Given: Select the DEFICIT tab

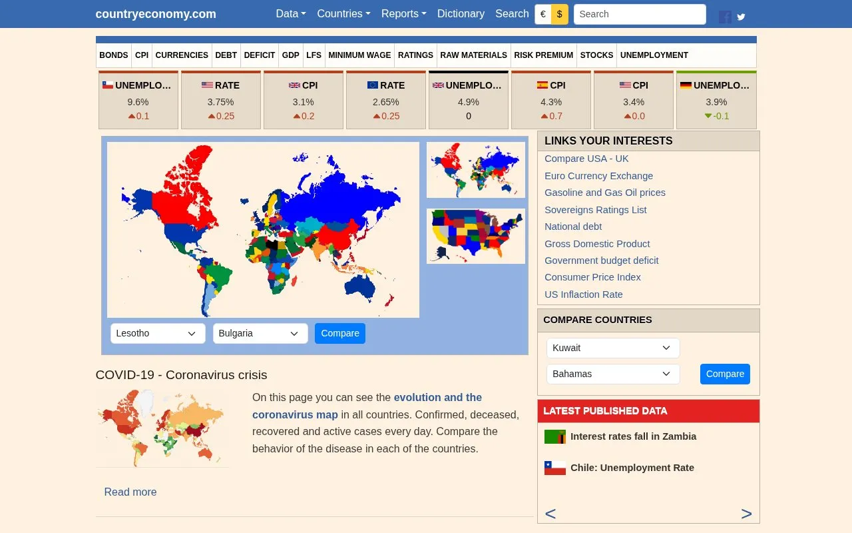Looking at the screenshot, I should coord(260,55).
